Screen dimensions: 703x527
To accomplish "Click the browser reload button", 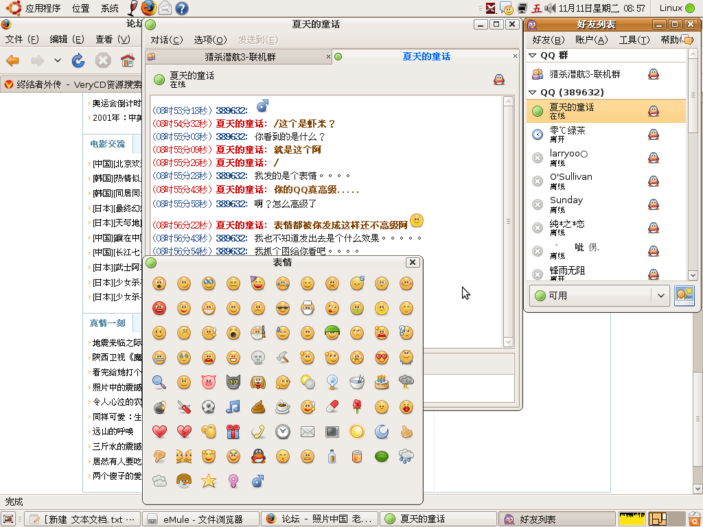I will pos(78,60).
